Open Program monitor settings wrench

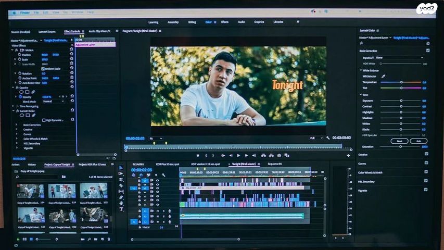tap(328, 137)
